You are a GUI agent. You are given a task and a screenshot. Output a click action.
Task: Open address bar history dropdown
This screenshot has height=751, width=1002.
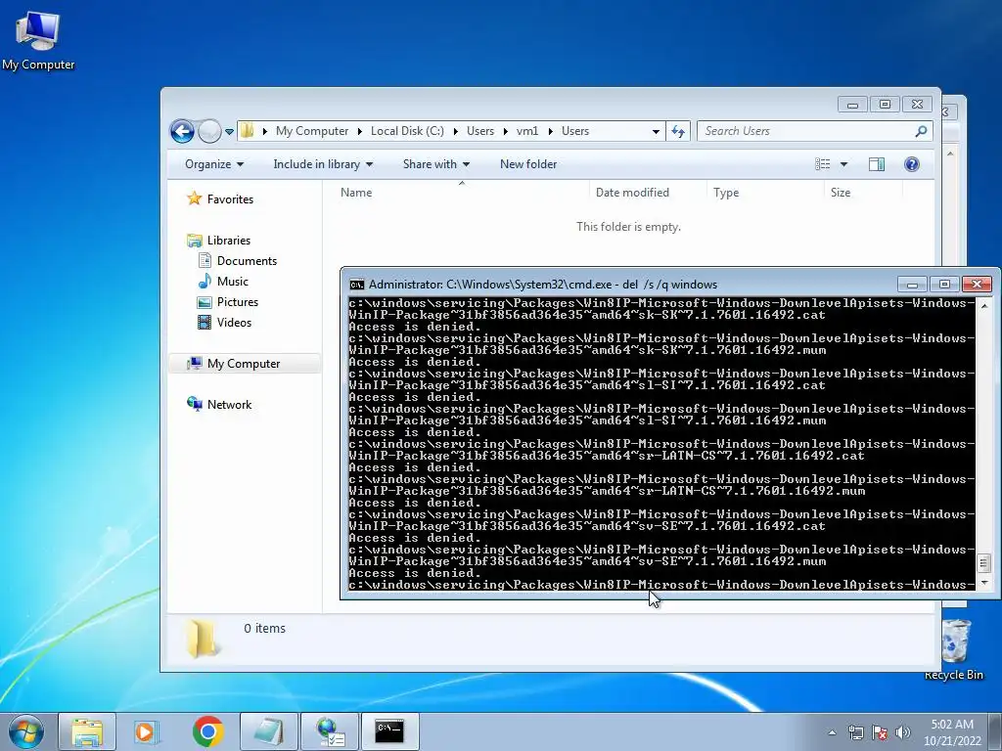coord(656,132)
